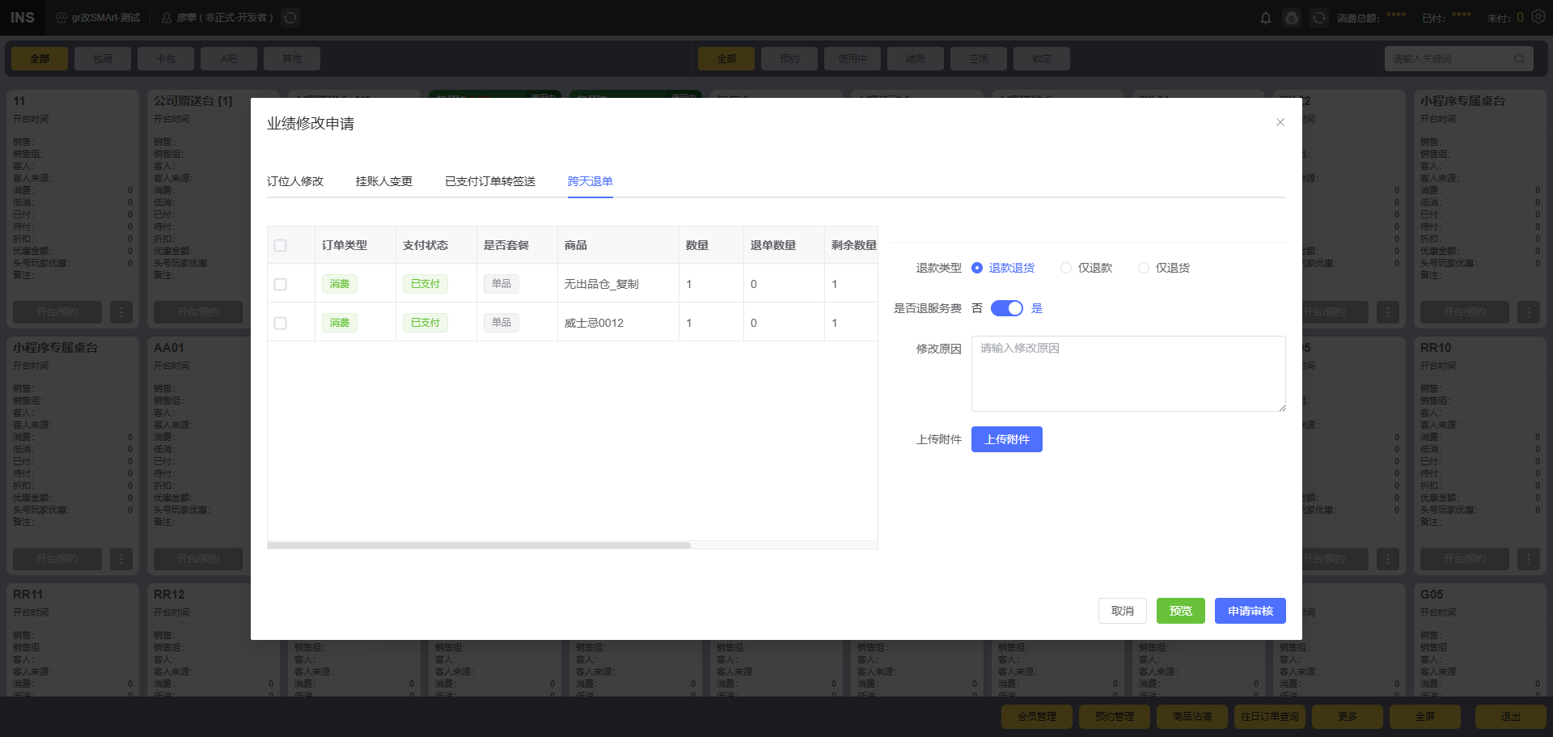Click the notification bell icon

[1266, 18]
